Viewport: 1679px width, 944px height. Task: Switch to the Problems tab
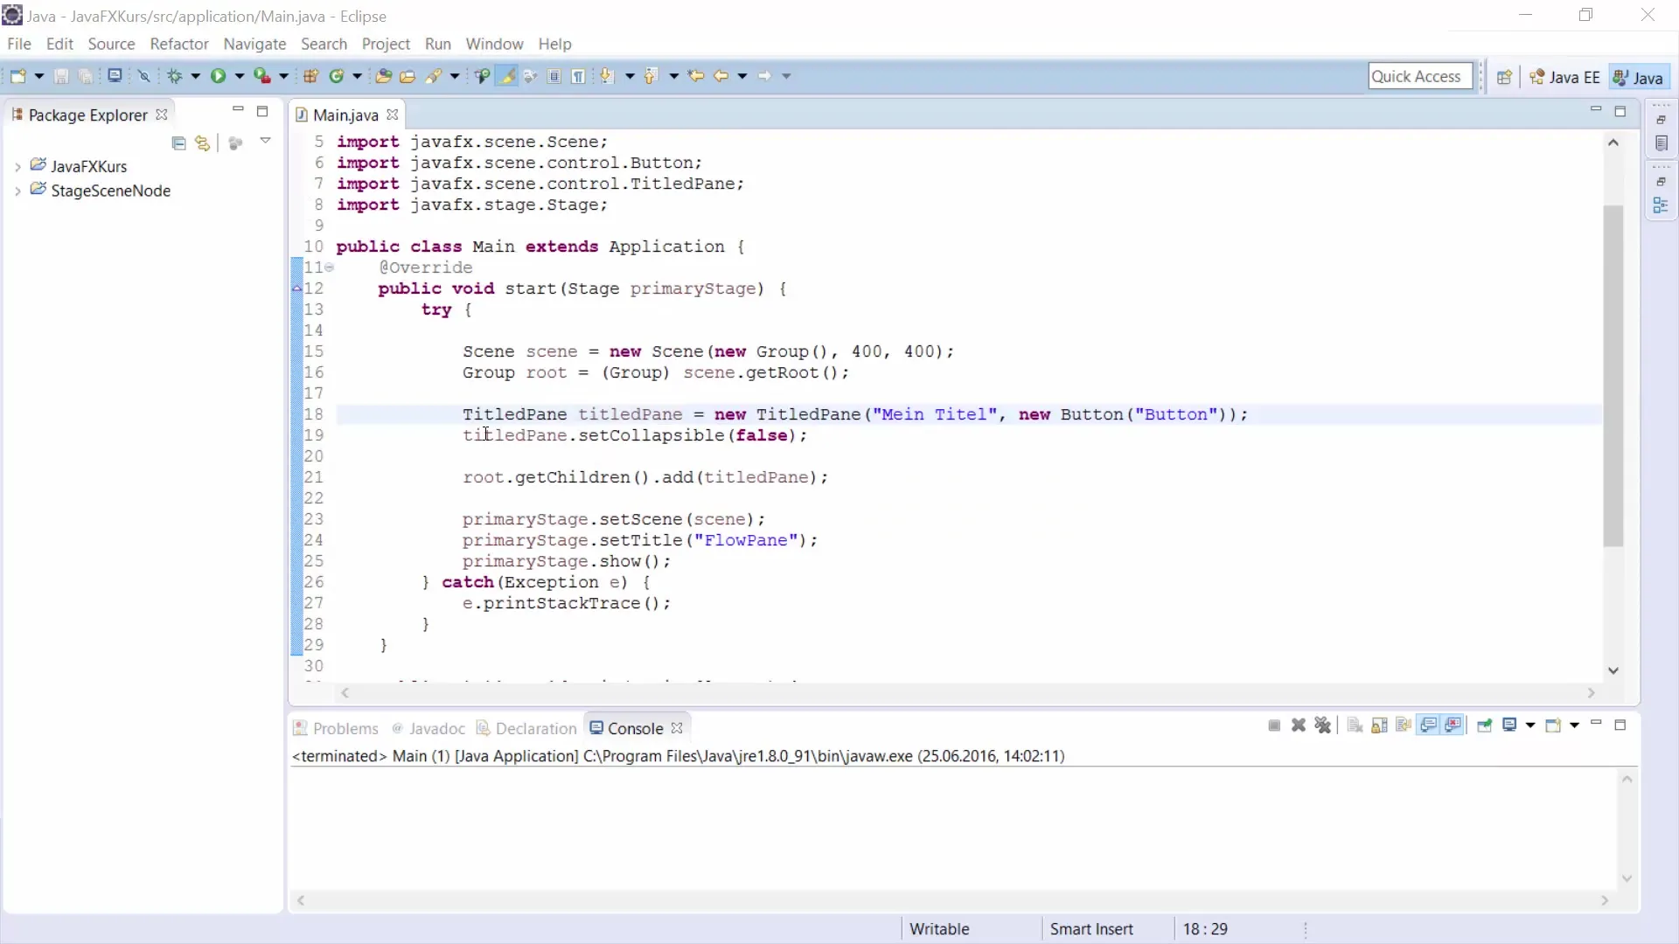[x=337, y=728]
